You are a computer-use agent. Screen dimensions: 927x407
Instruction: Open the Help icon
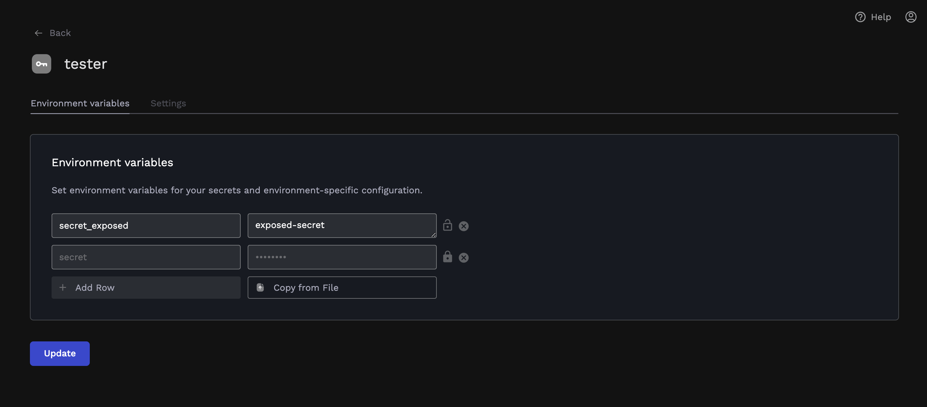[860, 17]
